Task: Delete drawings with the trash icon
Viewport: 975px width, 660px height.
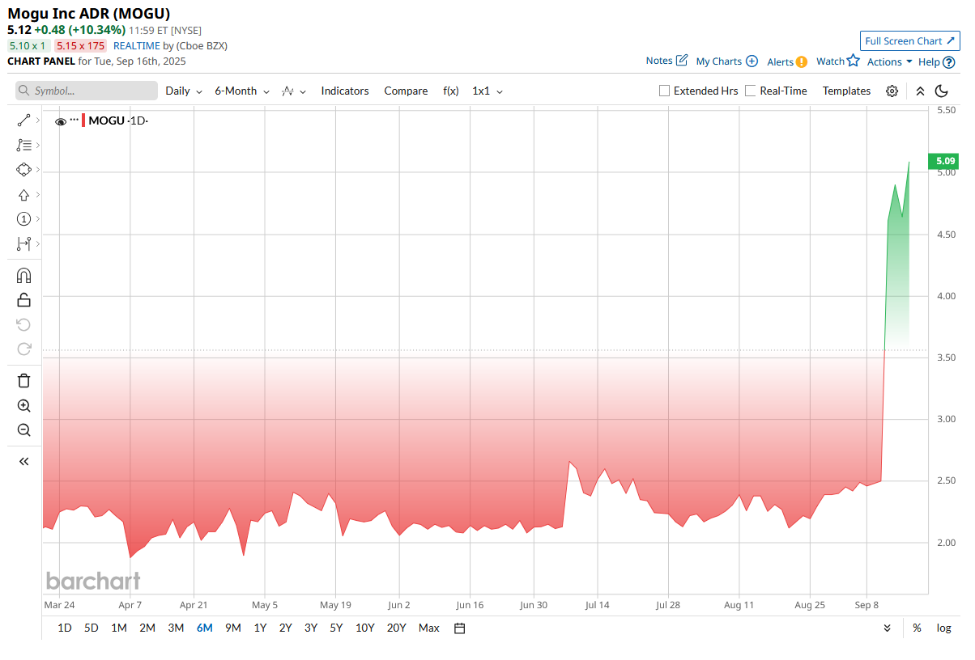Action: pyautogui.click(x=23, y=381)
